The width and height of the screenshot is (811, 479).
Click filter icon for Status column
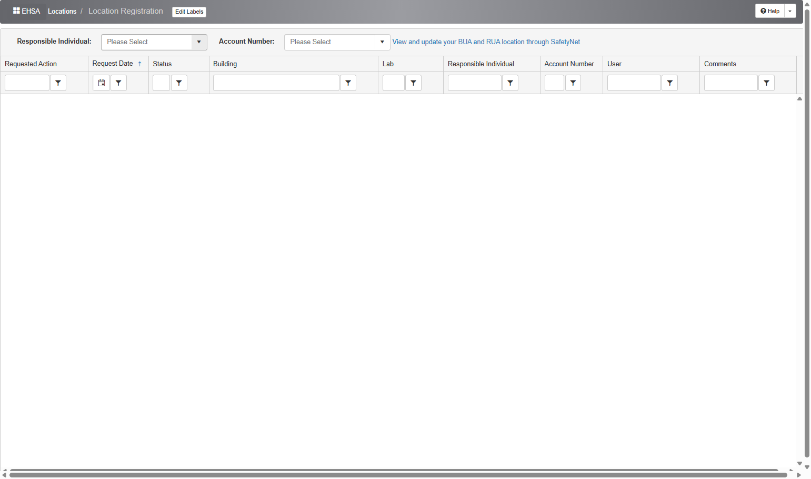[x=179, y=83]
